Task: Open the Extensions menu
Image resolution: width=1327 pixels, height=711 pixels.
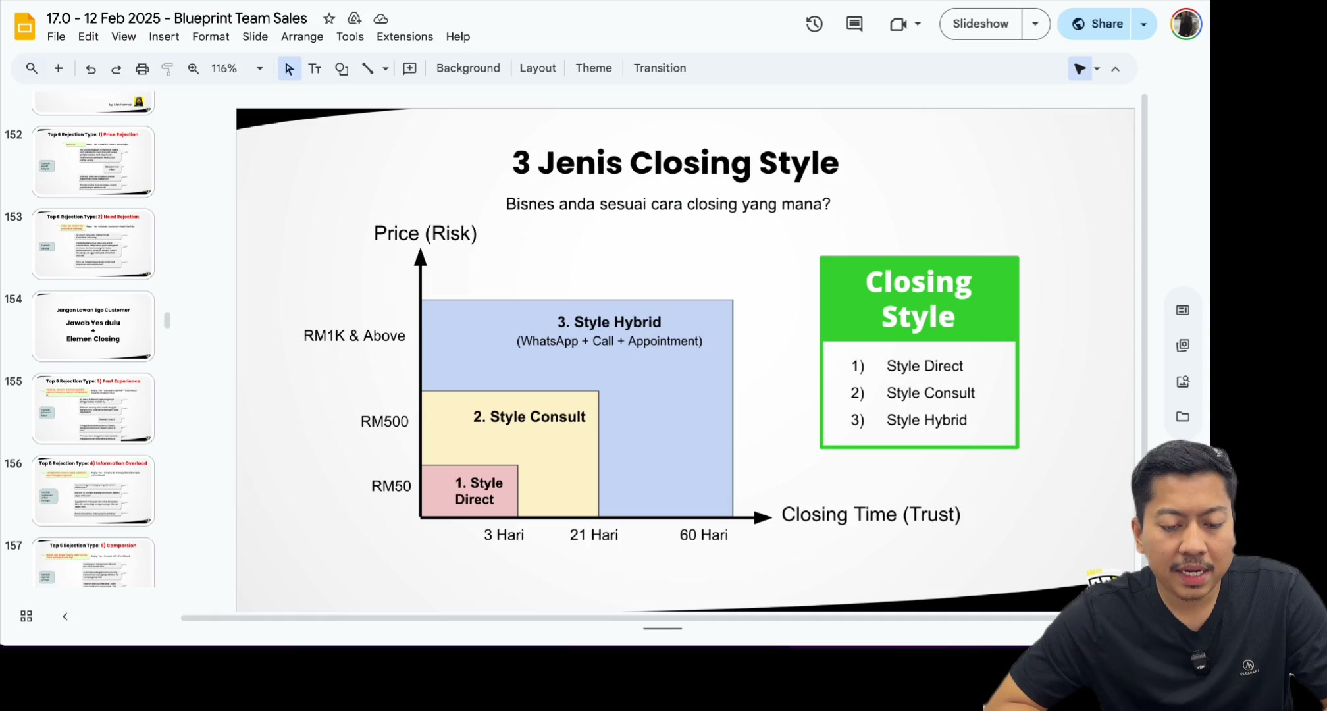Action: [405, 37]
